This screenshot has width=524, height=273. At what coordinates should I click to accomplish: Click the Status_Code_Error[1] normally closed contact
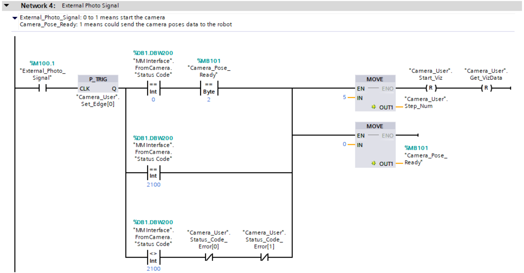pos(264,258)
